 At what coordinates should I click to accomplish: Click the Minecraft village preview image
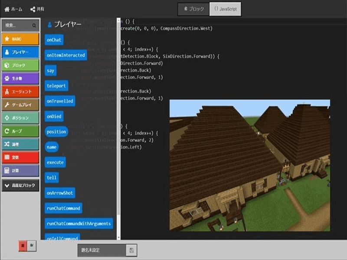(249, 165)
